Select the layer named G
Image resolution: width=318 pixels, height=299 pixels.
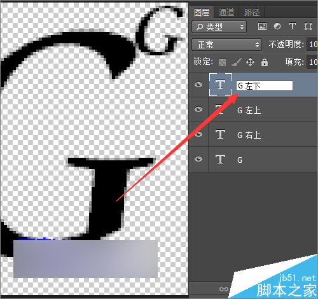pos(240,160)
